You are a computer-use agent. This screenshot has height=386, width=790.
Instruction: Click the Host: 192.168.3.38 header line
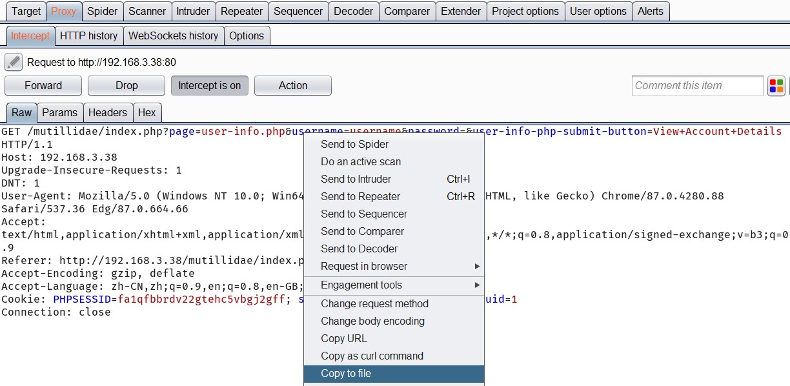tap(59, 157)
